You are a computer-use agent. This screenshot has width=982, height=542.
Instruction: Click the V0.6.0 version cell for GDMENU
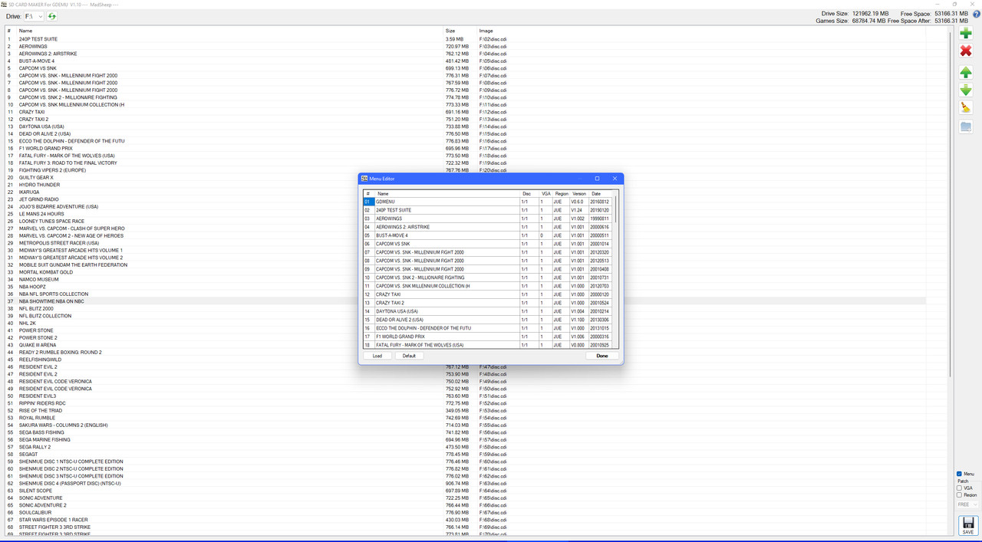(579, 202)
